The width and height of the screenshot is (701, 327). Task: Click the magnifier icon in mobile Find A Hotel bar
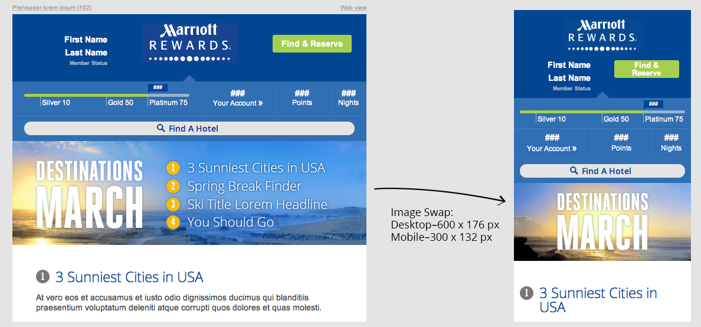tap(574, 171)
